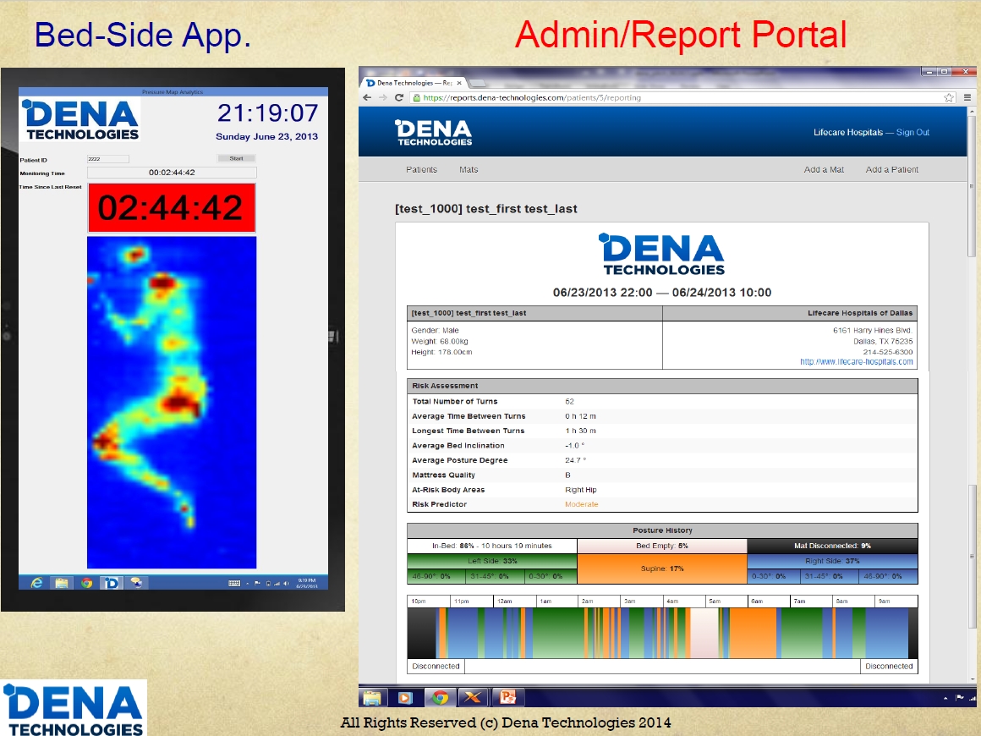
Task: Open Windows Media Player from the portal taskbar
Action: pos(405,697)
